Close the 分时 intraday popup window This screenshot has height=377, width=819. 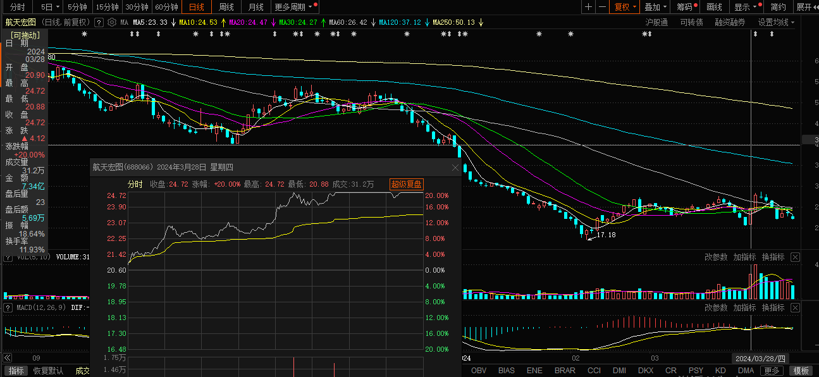(x=455, y=168)
